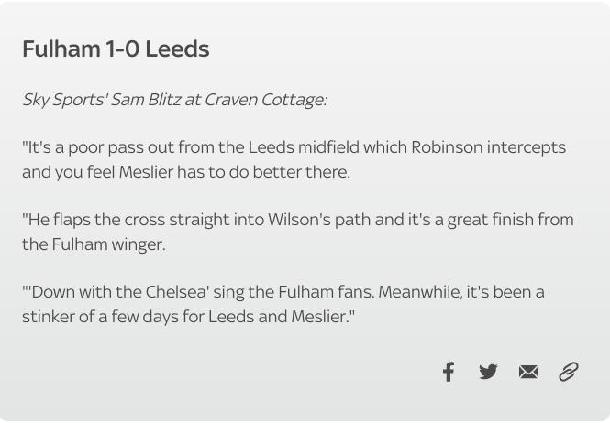This screenshot has width=610, height=423.
Task: Click "Wilson's" in the second paragraph
Action: click(299, 220)
